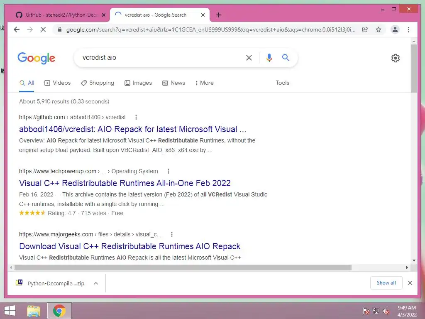
Task: Open the taskbar clock and date
Action: pyautogui.click(x=407, y=311)
